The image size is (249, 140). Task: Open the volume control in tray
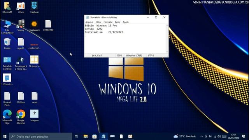(x=219, y=136)
